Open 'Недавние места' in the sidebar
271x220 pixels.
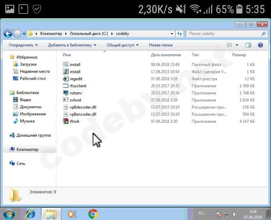click(32, 71)
